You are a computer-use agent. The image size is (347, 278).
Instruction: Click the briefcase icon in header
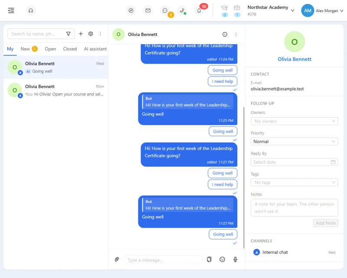pyautogui.click(x=237, y=8)
